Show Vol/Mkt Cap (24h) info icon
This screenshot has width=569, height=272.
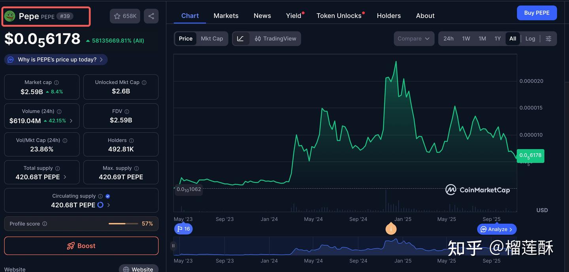coord(65,141)
